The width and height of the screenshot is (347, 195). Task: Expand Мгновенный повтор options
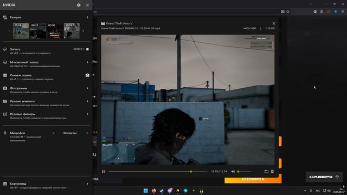[87, 62]
